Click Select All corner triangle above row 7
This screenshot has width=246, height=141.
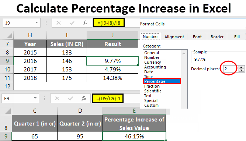10,36
